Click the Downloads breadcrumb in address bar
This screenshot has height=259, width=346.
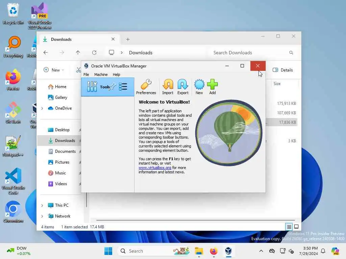[x=141, y=53]
